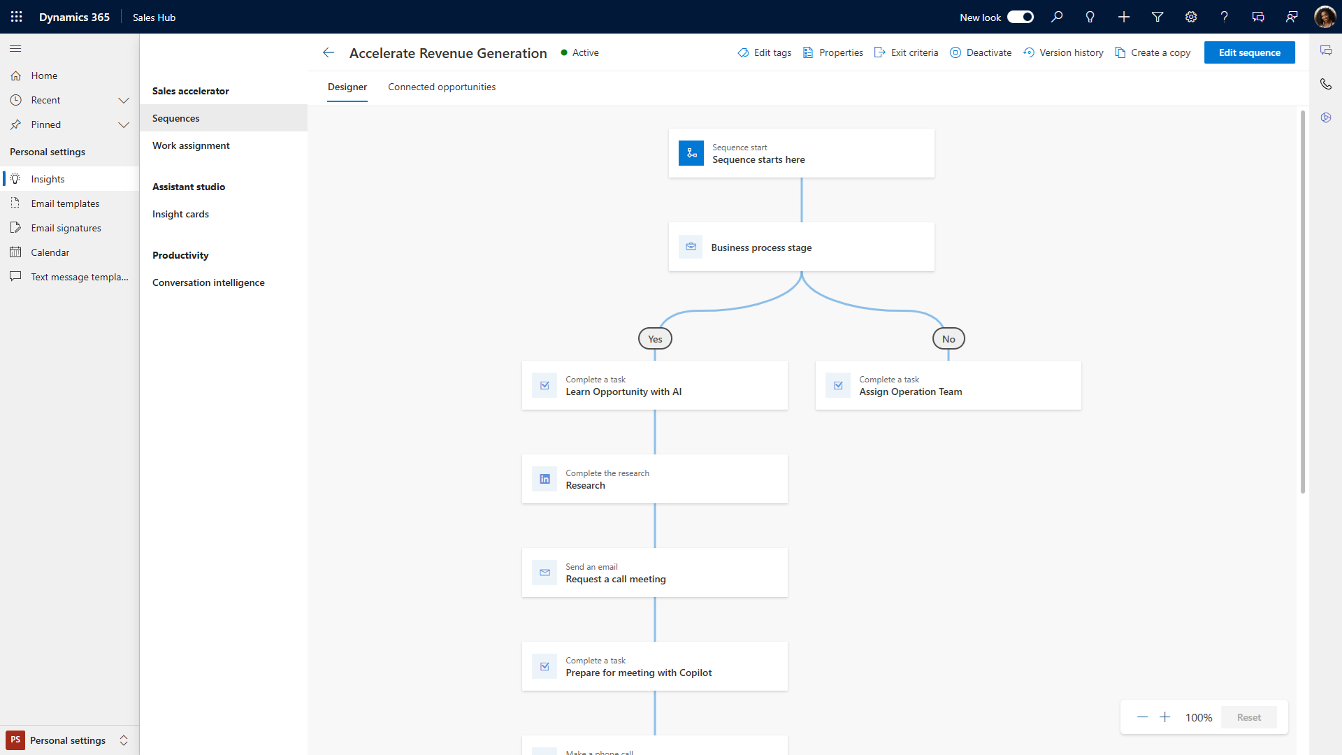Open the Settings gear in the header
The width and height of the screenshot is (1342, 755).
[1190, 17]
